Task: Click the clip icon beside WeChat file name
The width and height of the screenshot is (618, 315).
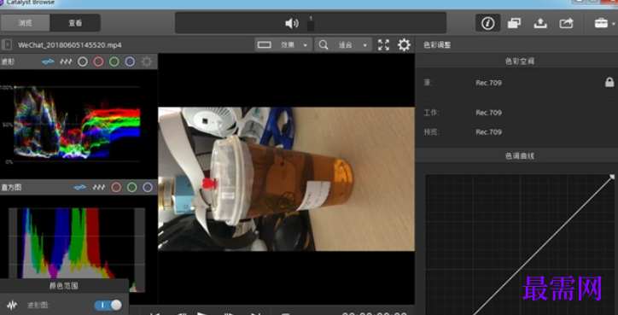Action: click(x=7, y=45)
